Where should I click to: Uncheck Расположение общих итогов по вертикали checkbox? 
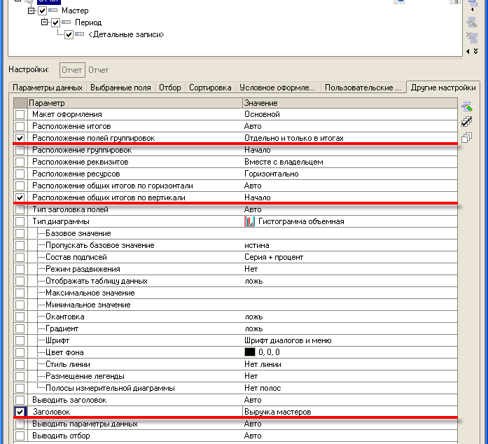[20, 197]
